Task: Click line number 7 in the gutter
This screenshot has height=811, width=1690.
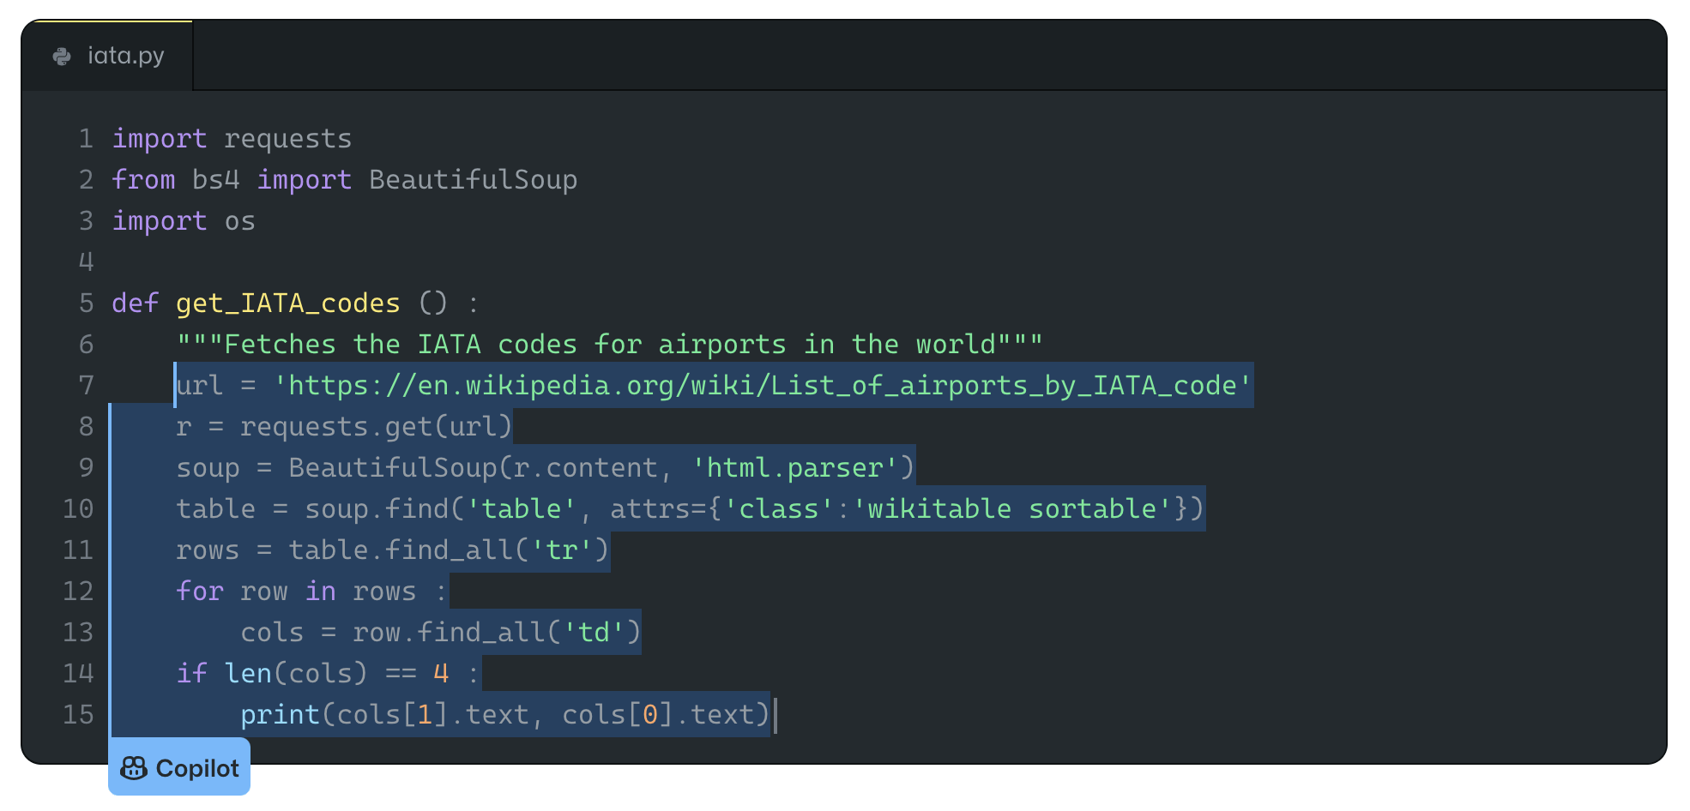Action: (x=86, y=386)
